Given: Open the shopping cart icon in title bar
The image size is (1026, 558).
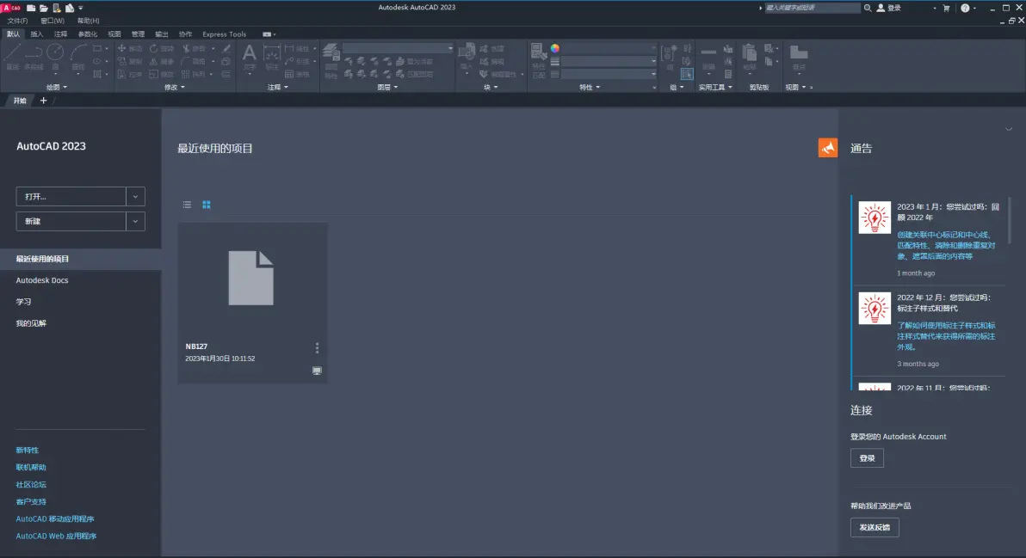Looking at the screenshot, I should [946, 8].
